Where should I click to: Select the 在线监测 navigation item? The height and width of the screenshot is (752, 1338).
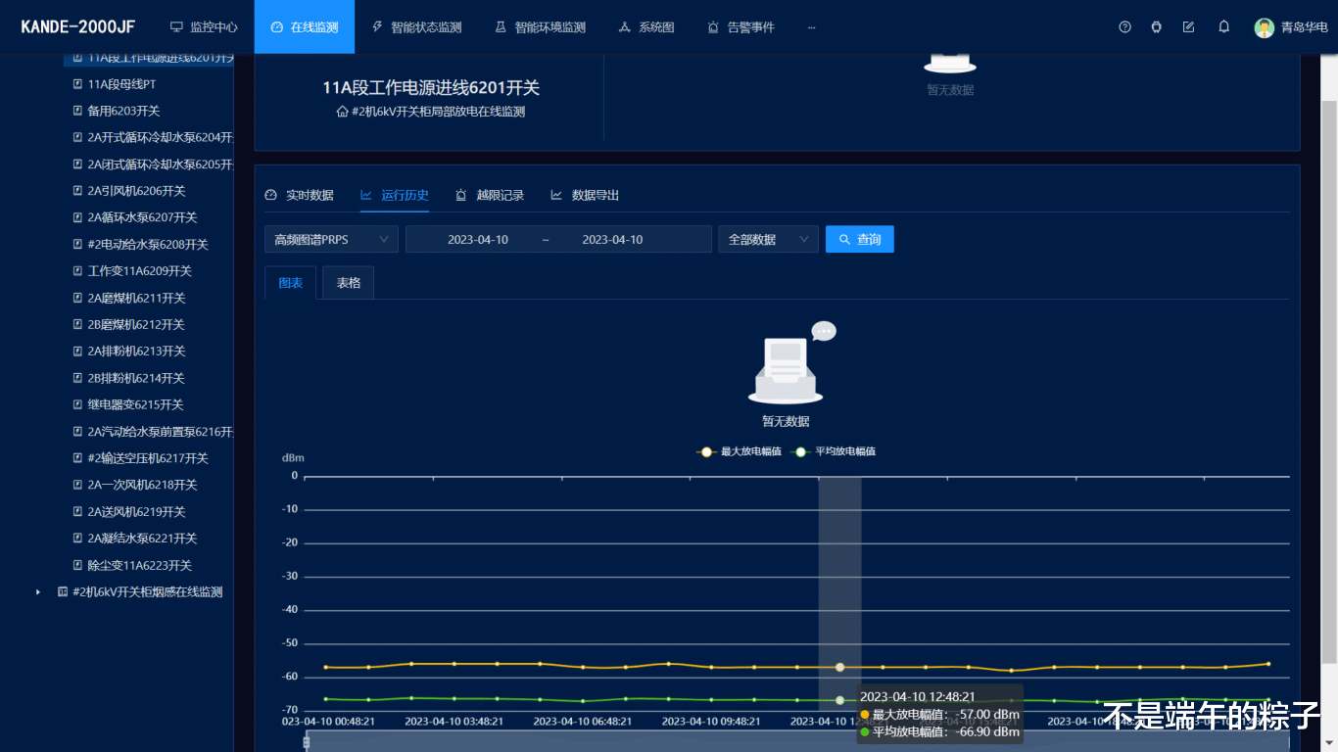point(305,27)
